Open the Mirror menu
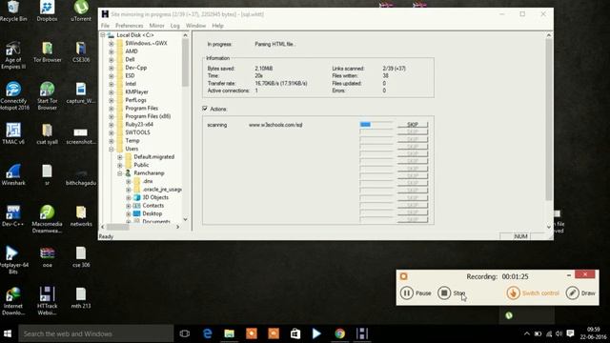 (156, 26)
